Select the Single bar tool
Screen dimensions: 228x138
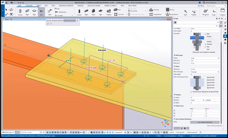(x=214, y=12)
